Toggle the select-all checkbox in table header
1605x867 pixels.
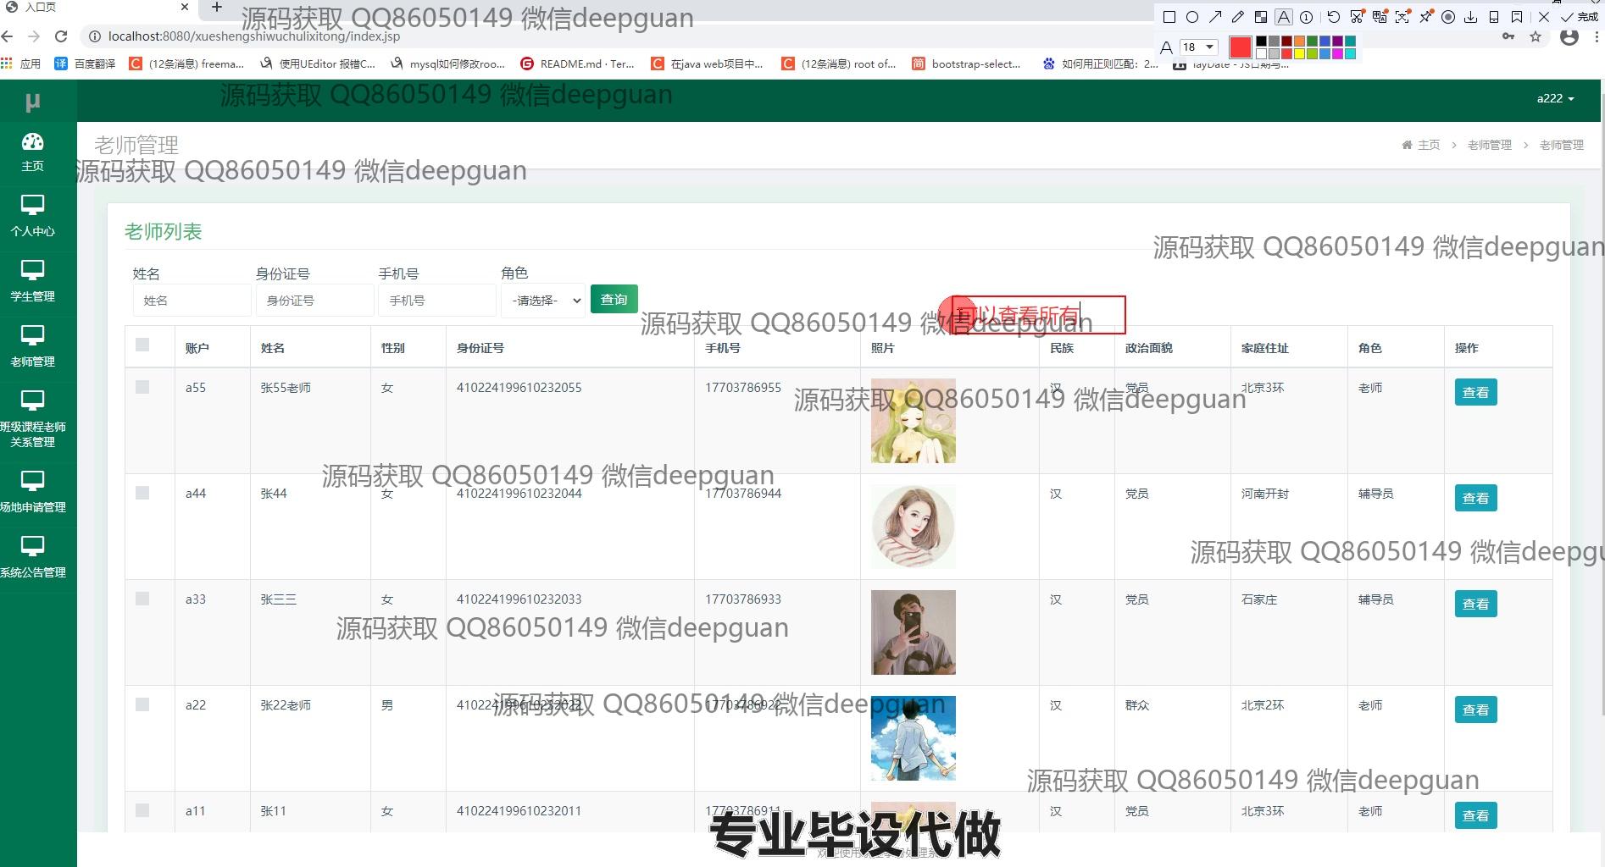pyautogui.click(x=142, y=345)
